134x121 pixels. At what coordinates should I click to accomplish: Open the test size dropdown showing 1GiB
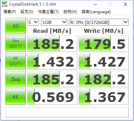point(54,22)
